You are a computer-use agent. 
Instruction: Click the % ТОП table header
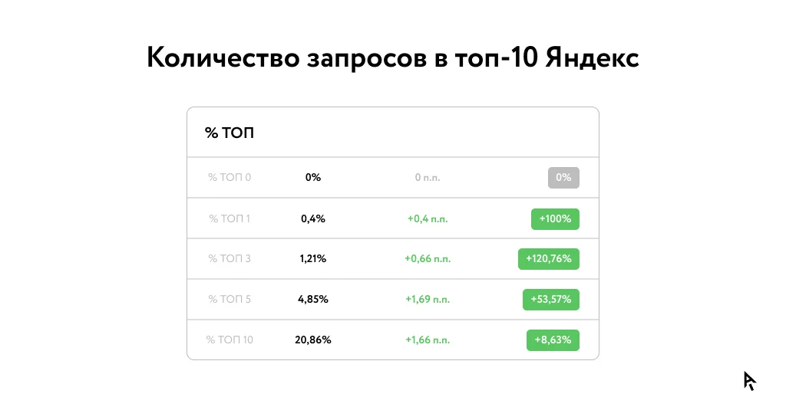(x=230, y=133)
